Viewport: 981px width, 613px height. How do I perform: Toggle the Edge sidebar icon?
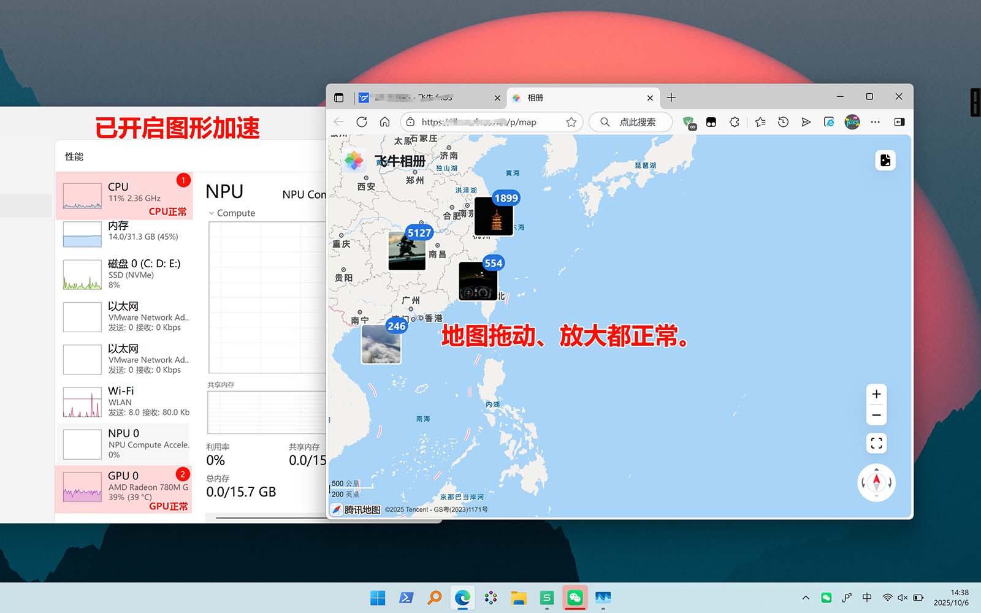pyautogui.click(x=899, y=122)
